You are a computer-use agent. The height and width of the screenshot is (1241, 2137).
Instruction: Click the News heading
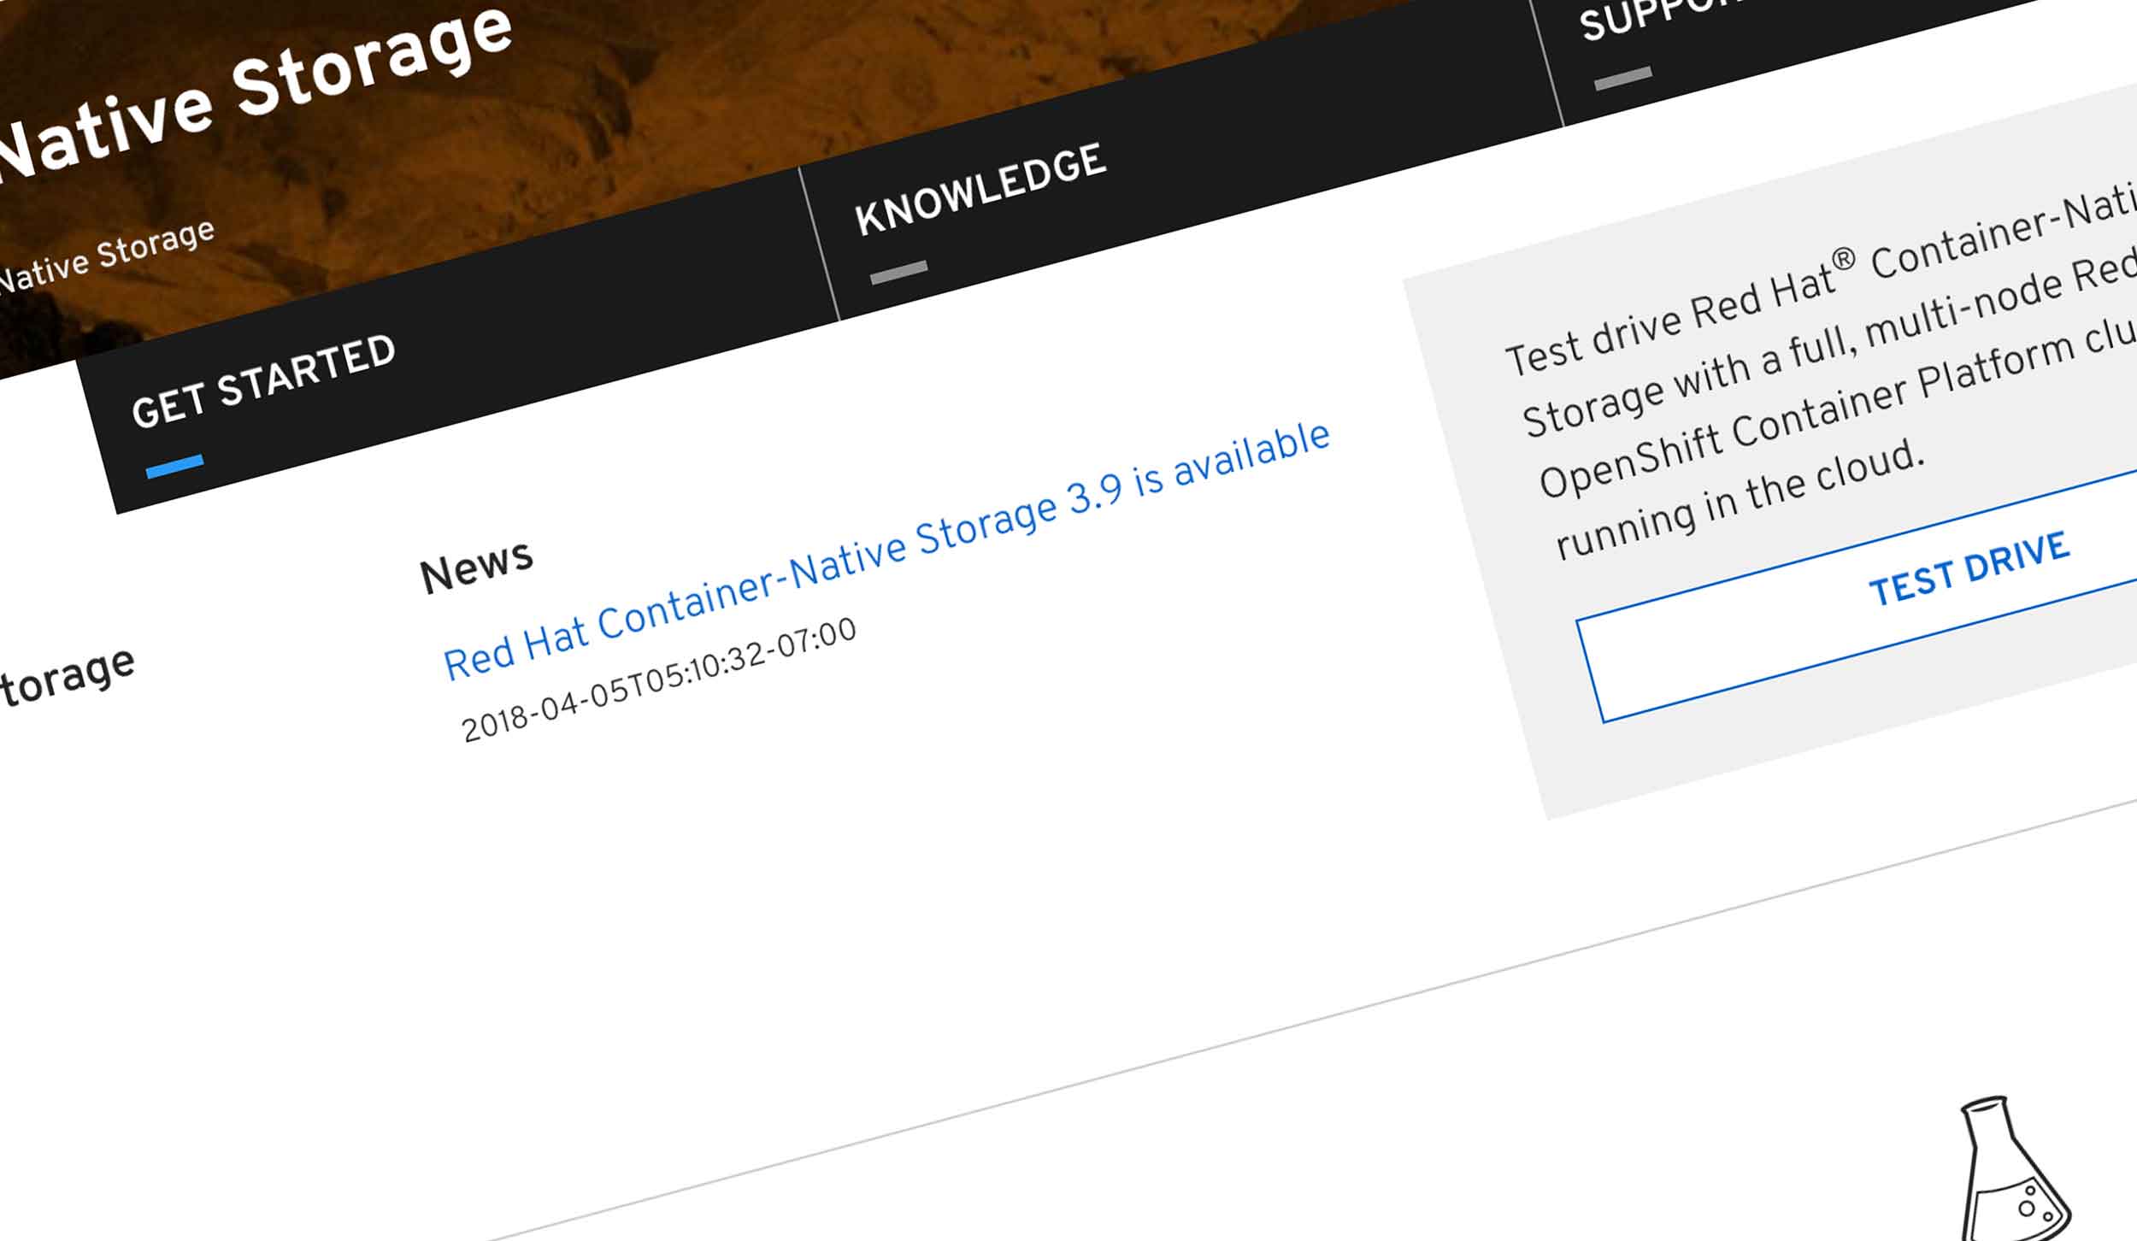(476, 568)
